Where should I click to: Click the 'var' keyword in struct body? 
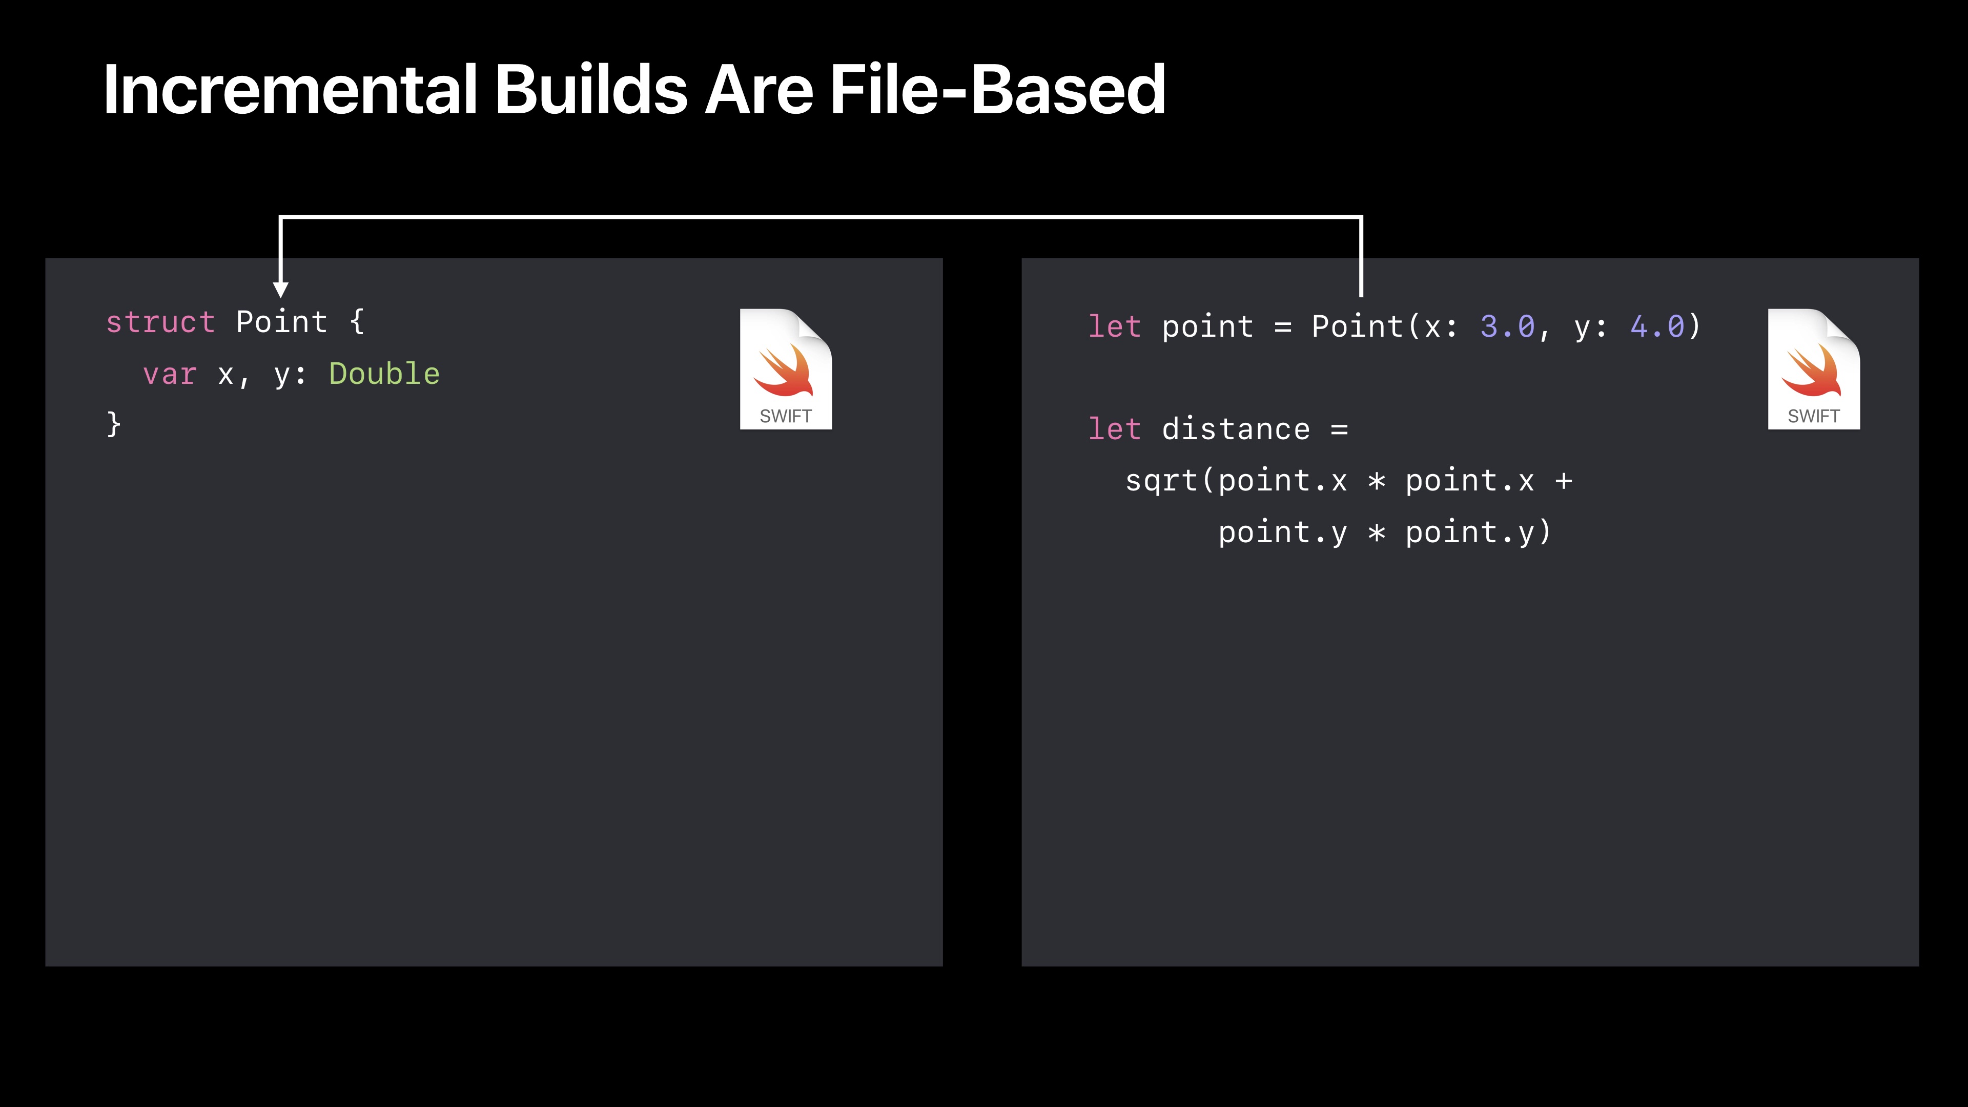click(170, 374)
